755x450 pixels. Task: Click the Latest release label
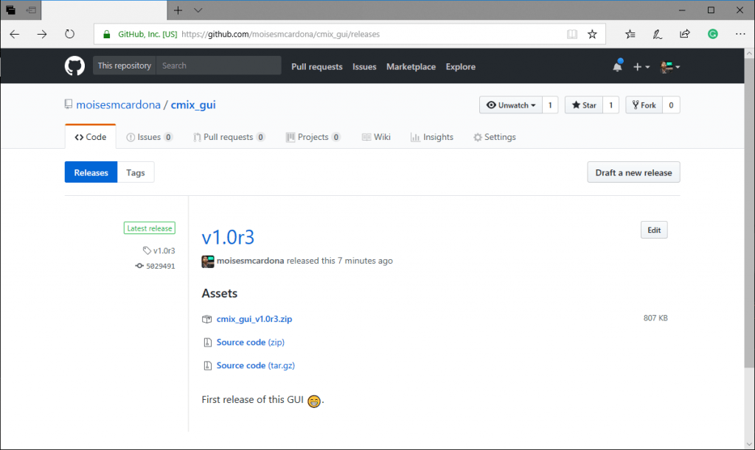[x=150, y=228]
